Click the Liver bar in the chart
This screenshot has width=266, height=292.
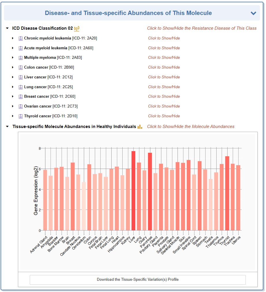coord(133,190)
